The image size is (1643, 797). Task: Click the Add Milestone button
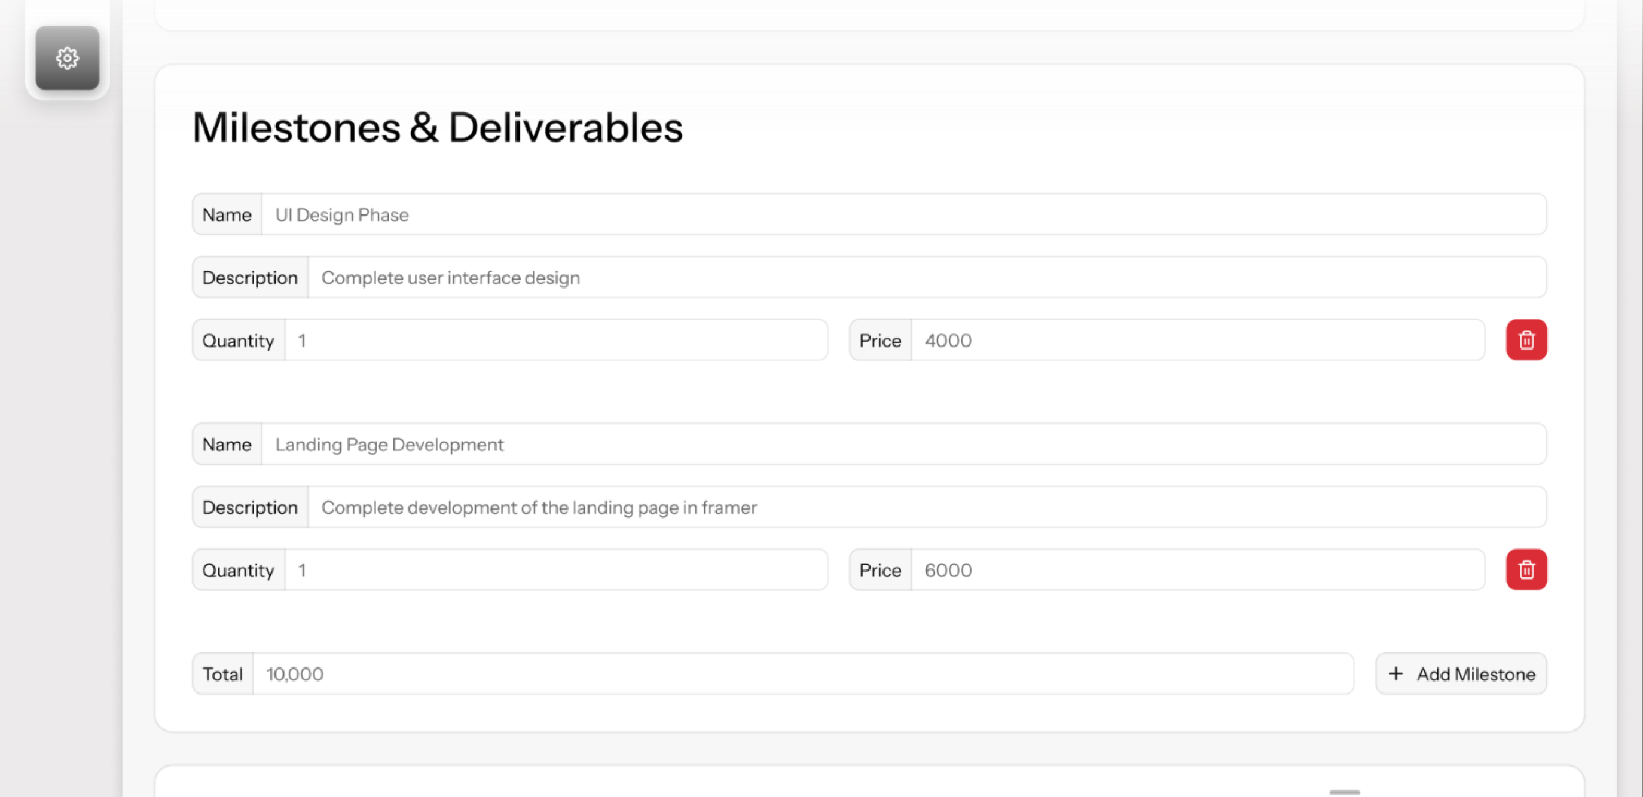tap(1461, 673)
